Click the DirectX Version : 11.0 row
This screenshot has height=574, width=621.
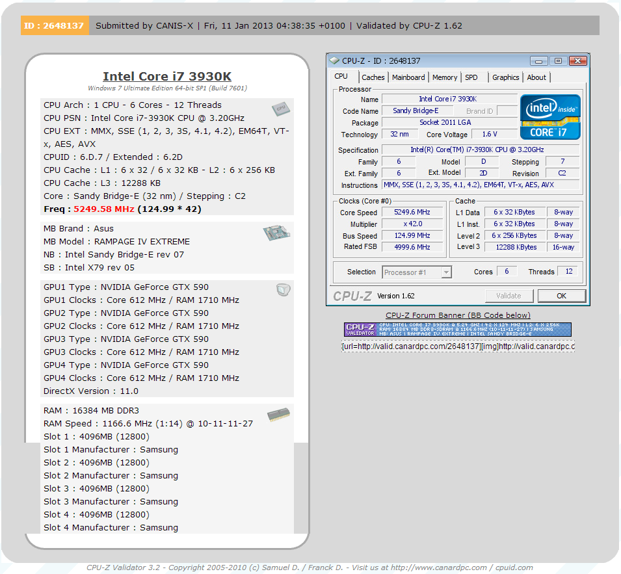(91, 391)
